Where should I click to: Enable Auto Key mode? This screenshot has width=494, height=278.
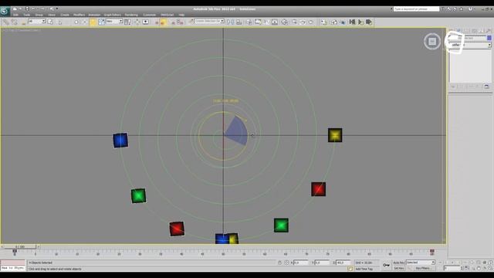398,263
